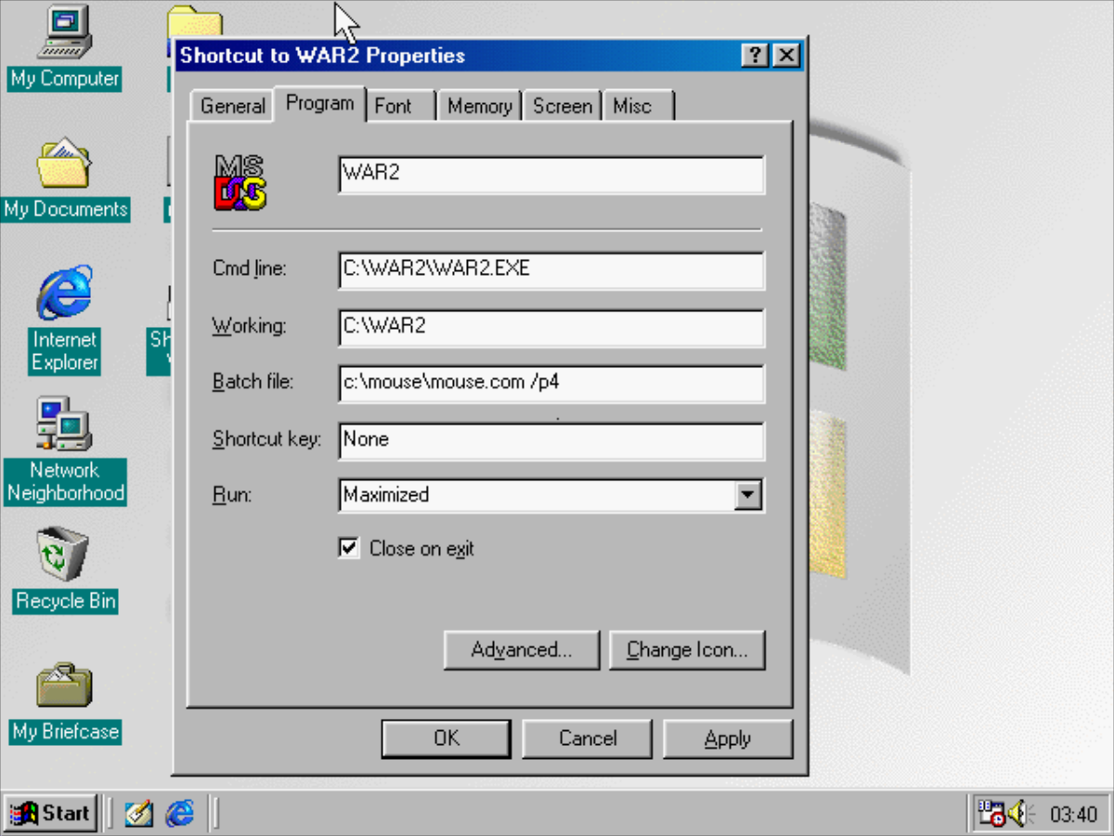
Task: Click the Cancel button
Action: click(x=588, y=738)
